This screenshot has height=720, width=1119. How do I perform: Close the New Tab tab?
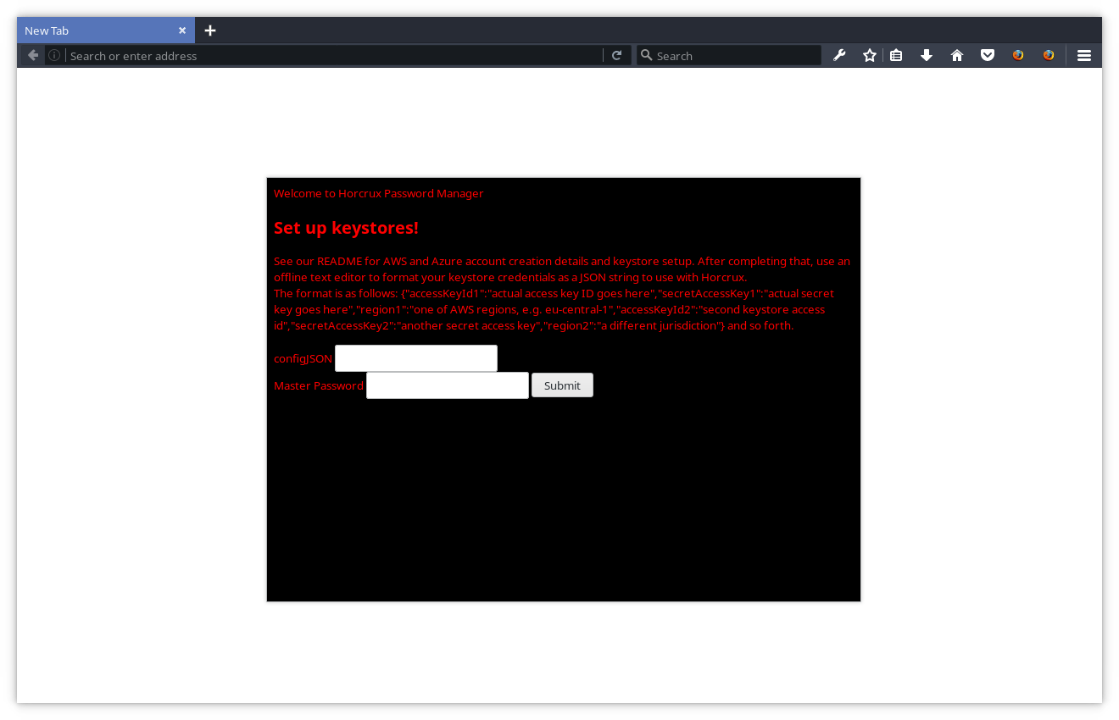pyautogui.click(x=182, y=30)
